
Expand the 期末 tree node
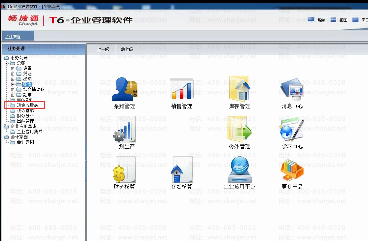(x=13, y=95)
